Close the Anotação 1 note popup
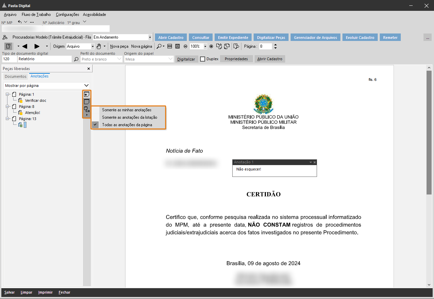Screen dimensions: 434x299 (315, 162)
